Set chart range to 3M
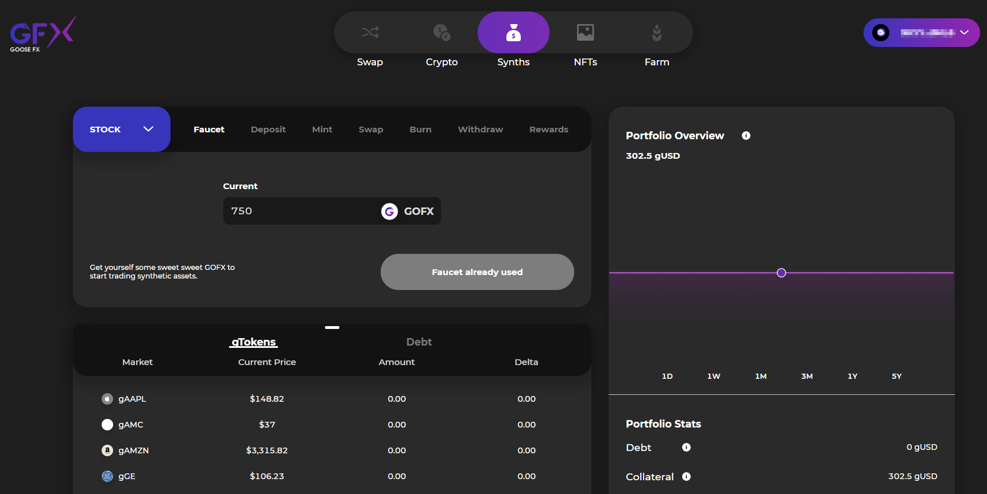 tap(807, 377)
